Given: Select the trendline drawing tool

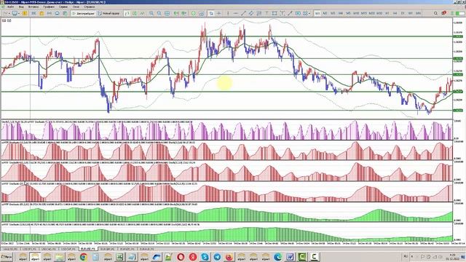Looking at the screenshot, I should click(243, 13).
